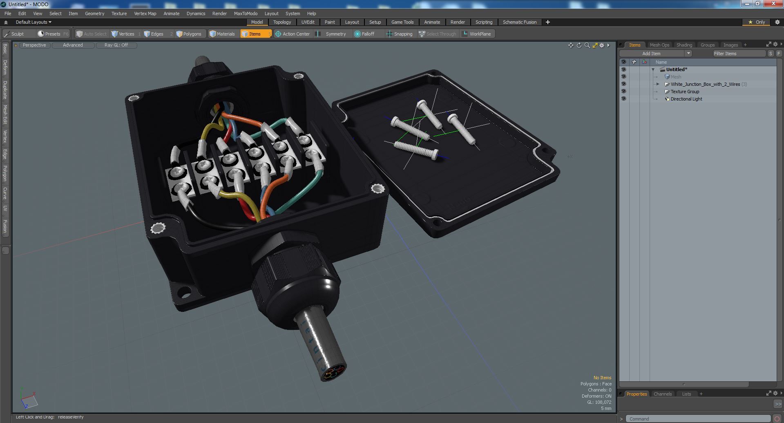Click the Add Item button
Image resolution: width=784 pixels, height=423 pixels.
(652, 54)
